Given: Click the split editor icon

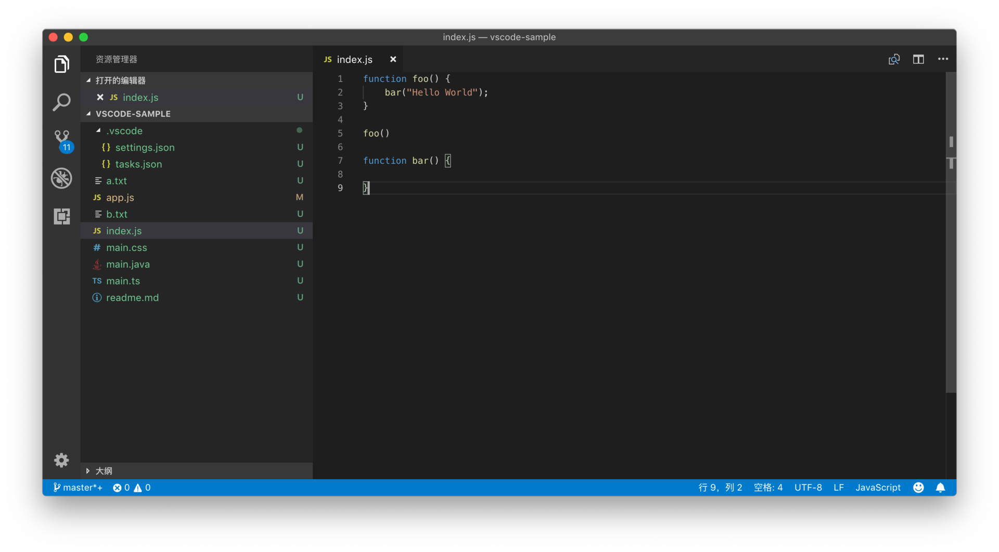Looking at the screenshot, I should click(x=918, y=59).
